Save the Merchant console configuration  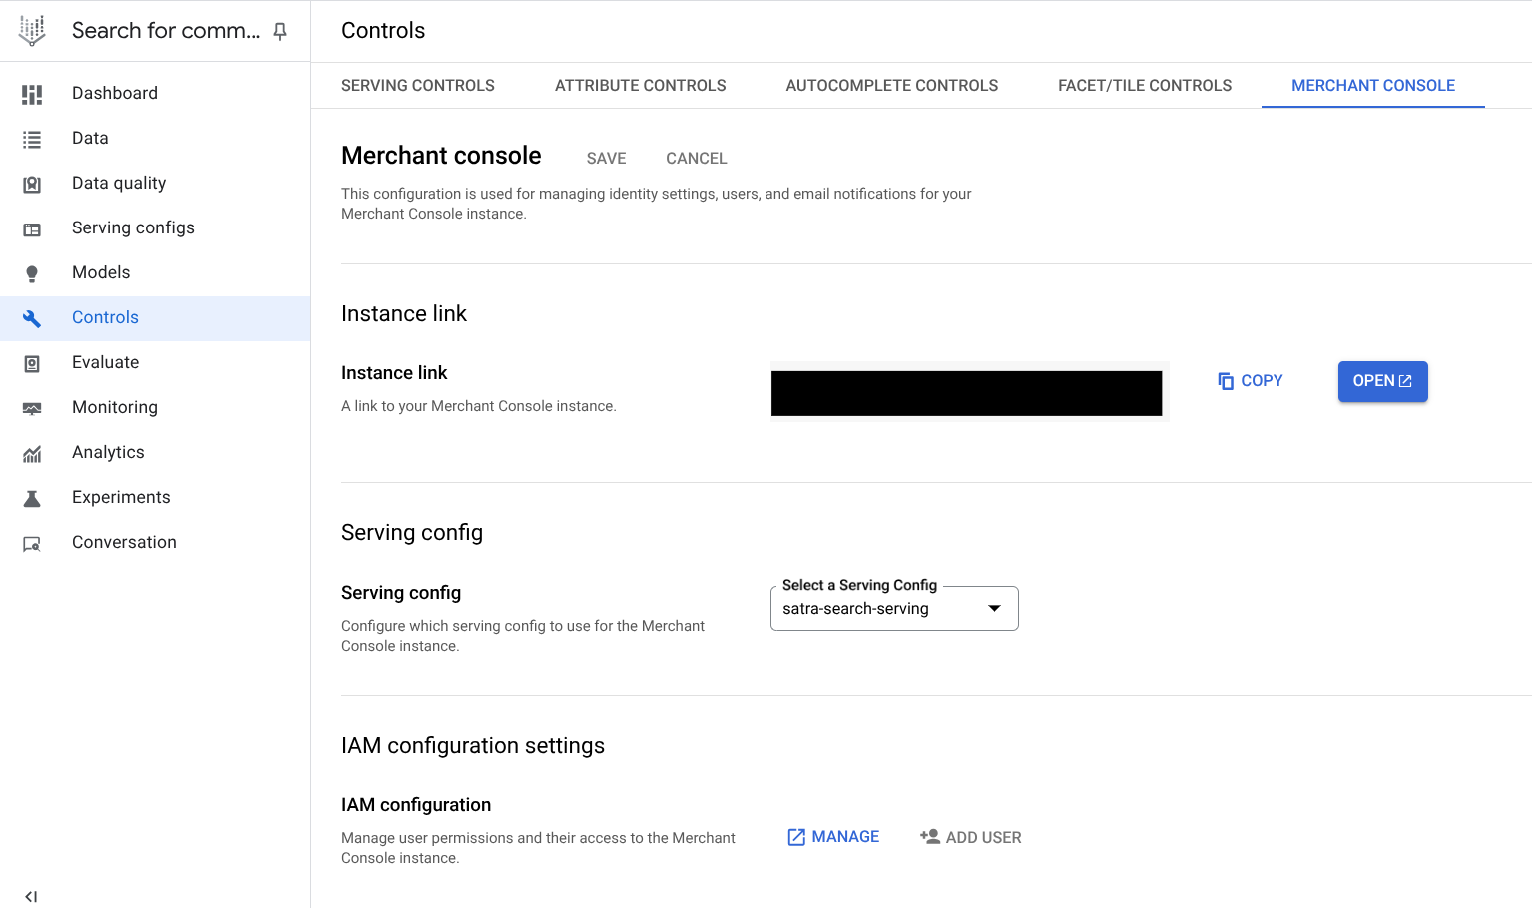click(606, 158)
